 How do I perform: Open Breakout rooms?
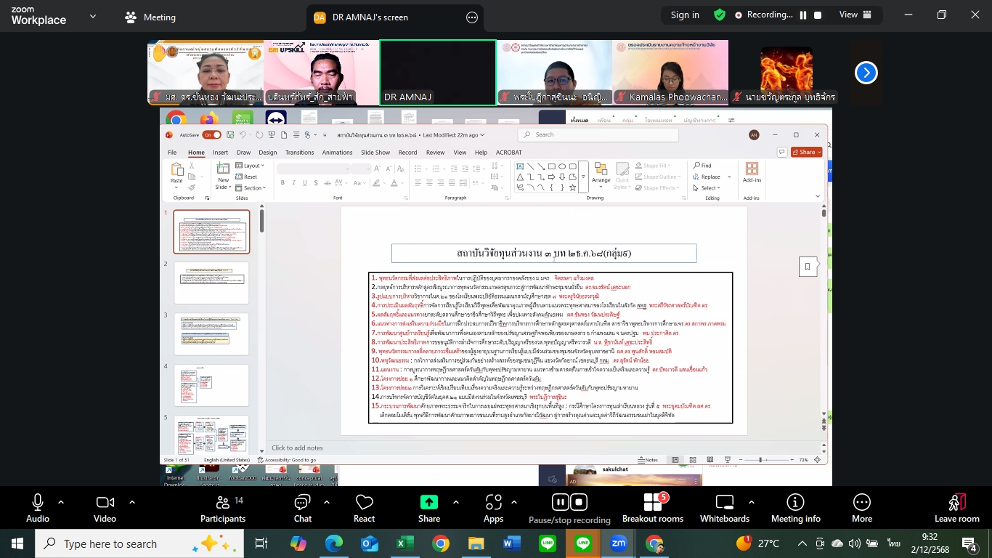tap(653, 508)
